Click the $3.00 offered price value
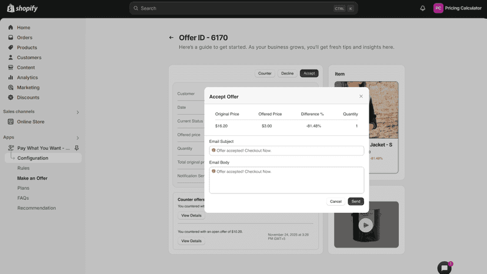Screen dimensions: 487x274 click(266, 126)
